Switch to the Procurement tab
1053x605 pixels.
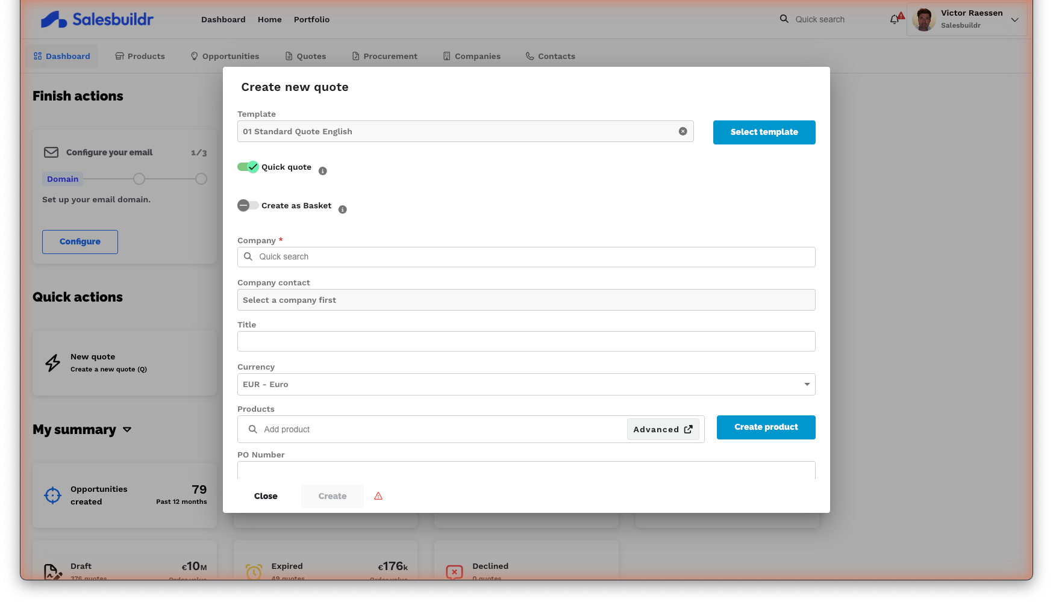click(384, 56)
